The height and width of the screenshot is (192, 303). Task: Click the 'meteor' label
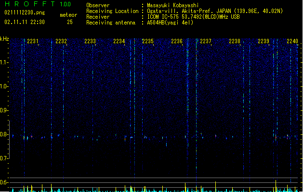[68, 15]
